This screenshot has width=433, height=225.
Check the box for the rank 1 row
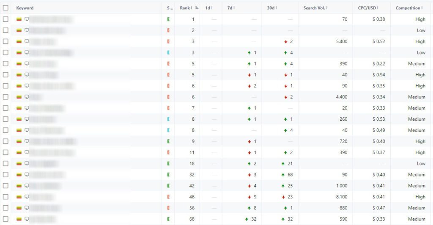click(x=5, y=19)
